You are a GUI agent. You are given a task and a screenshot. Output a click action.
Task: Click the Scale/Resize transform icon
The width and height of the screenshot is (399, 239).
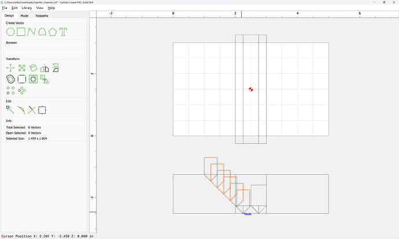click(x=21, y=68)
